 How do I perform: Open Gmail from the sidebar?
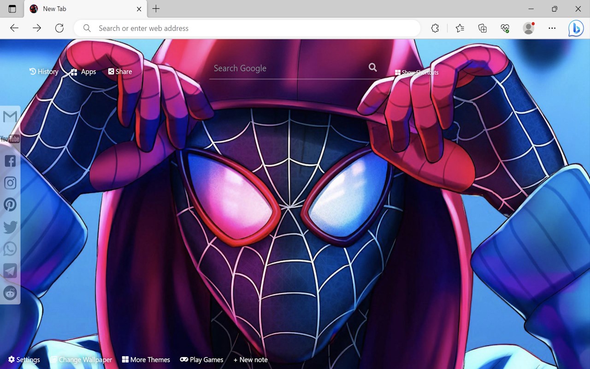click(x=10, y=117)
